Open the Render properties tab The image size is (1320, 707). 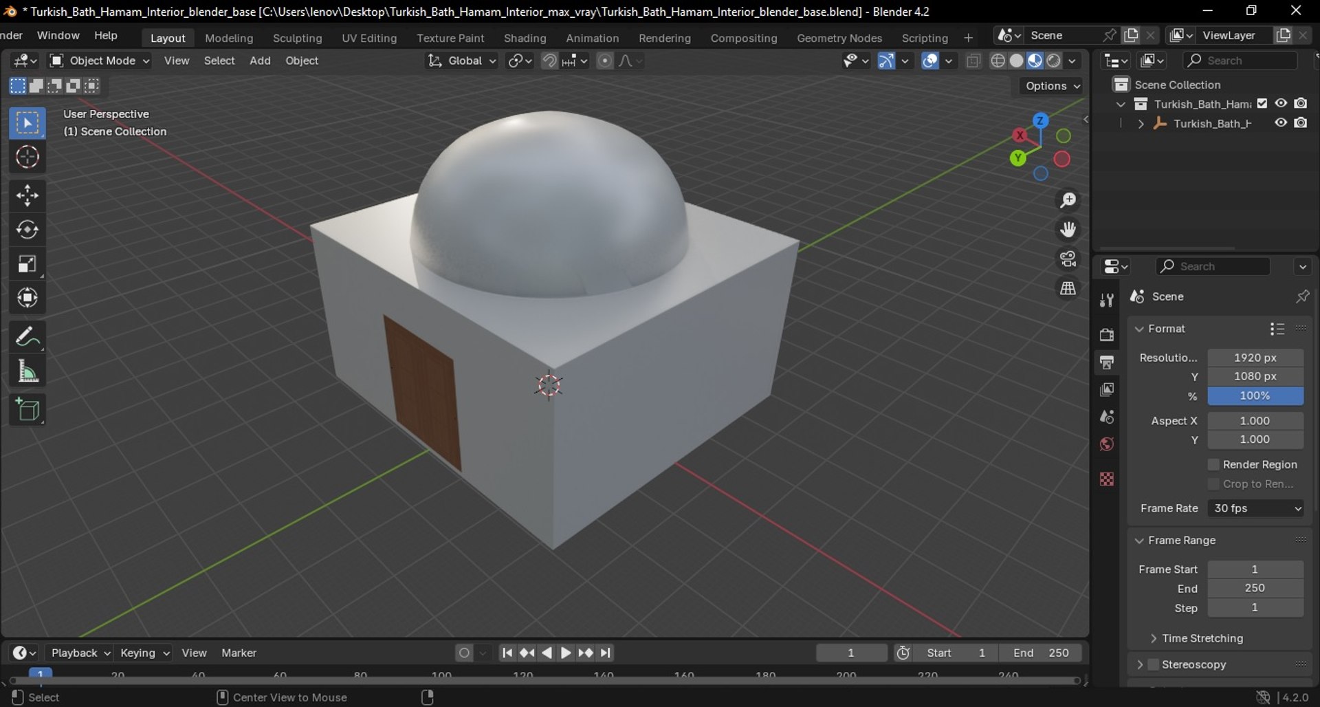pyautogui.click(x=1107, y=334)
